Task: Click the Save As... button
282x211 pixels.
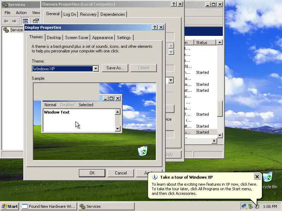Action: click(x=115, y=68)
